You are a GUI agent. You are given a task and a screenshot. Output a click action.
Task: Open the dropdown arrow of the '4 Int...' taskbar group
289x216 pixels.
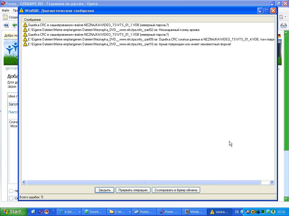(80, 212)
